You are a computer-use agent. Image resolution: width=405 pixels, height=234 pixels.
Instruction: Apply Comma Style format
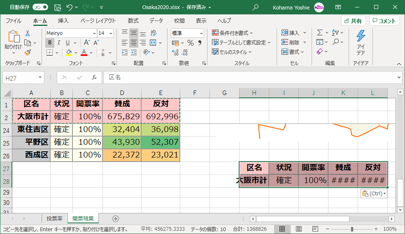200,43
